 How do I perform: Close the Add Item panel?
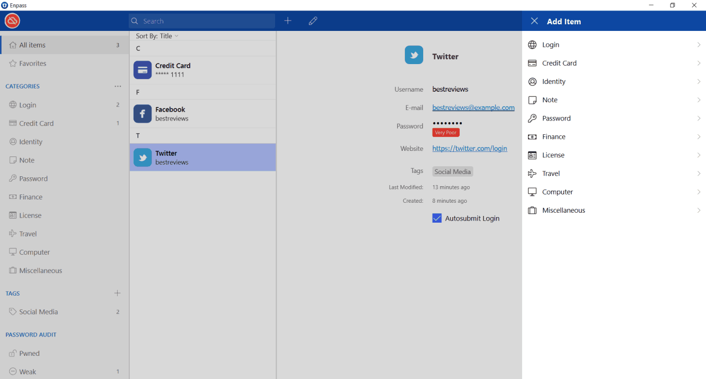[x=534, y=21]
